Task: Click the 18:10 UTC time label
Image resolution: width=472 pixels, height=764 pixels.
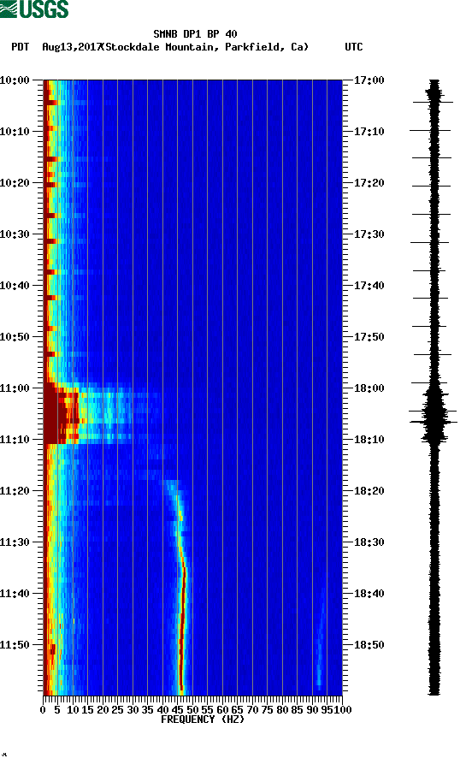Action: (369, 440)
